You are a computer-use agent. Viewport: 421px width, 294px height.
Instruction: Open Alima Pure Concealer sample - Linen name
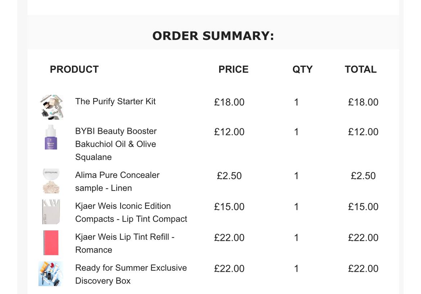pos(117,182)
